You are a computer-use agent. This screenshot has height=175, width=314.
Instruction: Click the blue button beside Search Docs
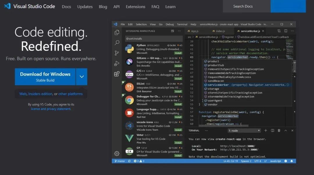pos(288,6)
